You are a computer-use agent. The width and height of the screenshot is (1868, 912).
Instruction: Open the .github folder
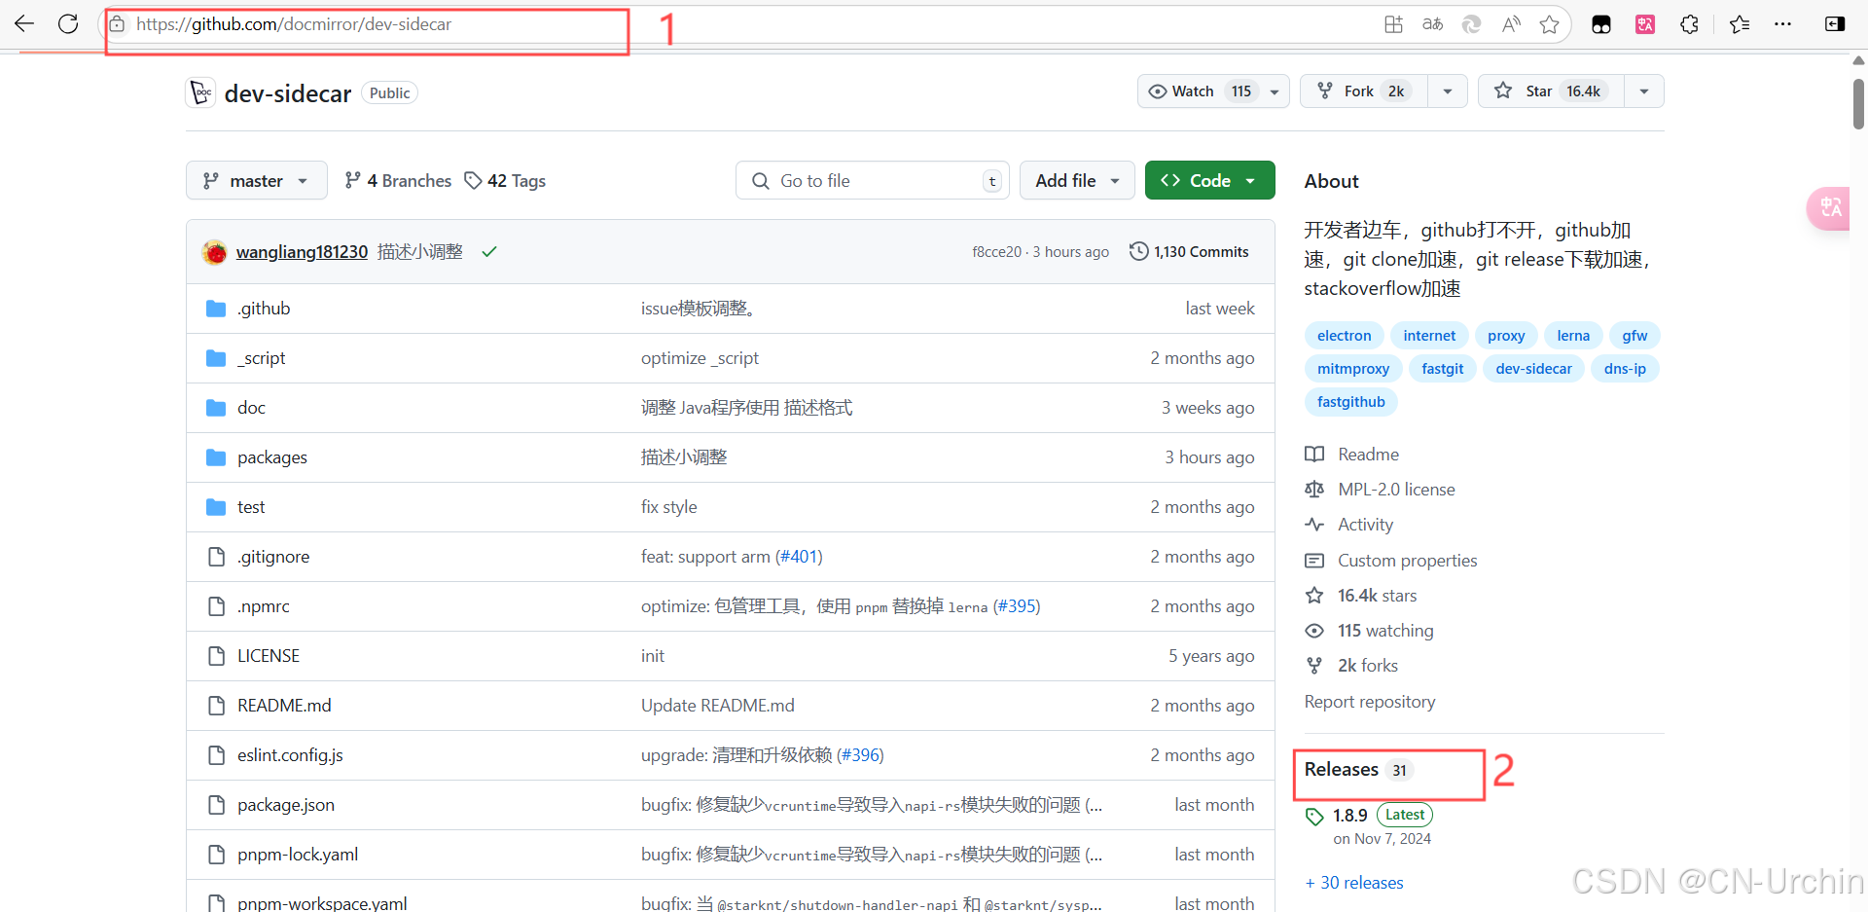(264, 309)
